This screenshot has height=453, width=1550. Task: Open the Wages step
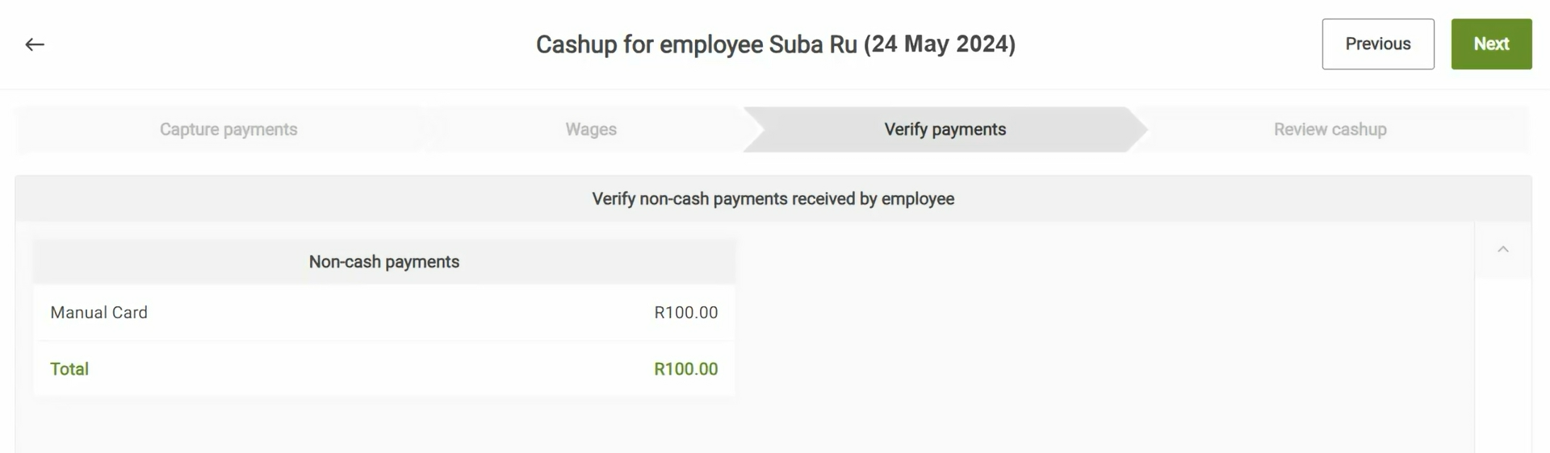coord(590,130)
